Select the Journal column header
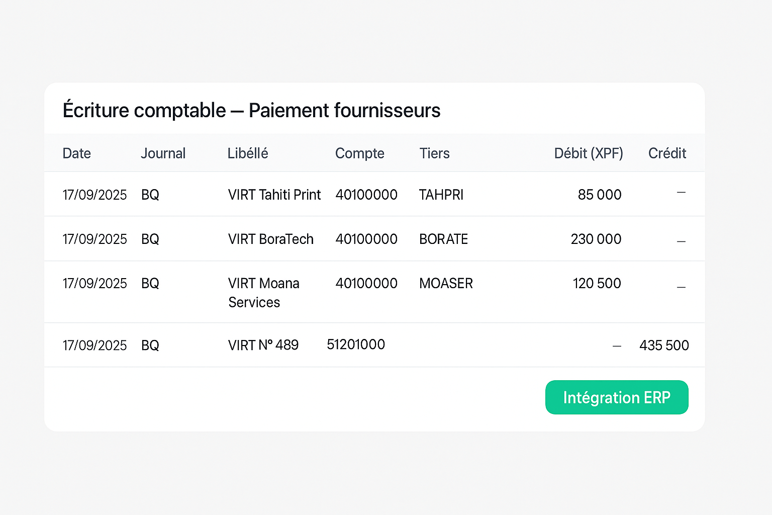This screenshot has width=772, height=515. tap(163, 153)
